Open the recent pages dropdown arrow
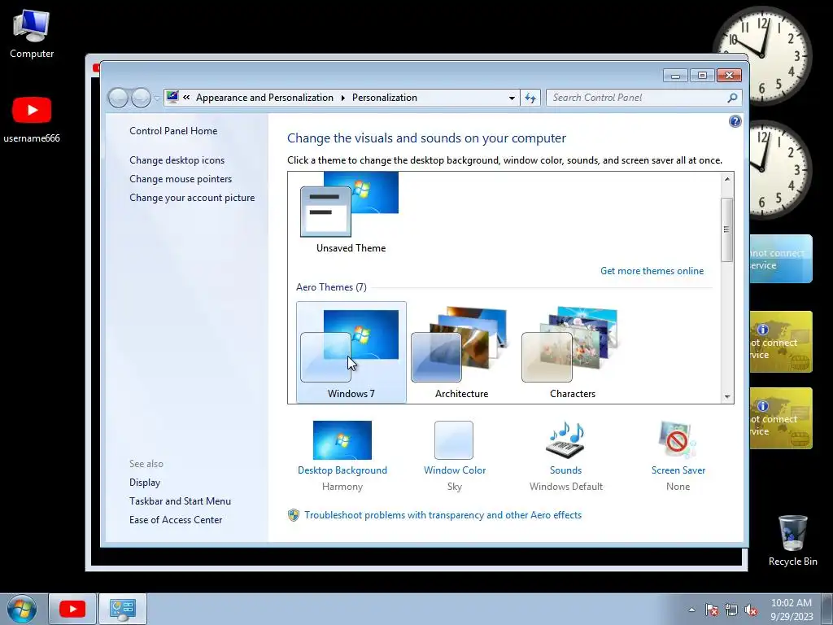The image size is (833, 625). (157, 98)
